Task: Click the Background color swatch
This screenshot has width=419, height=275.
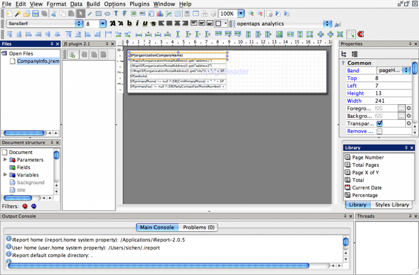Action: pos(378,116)
